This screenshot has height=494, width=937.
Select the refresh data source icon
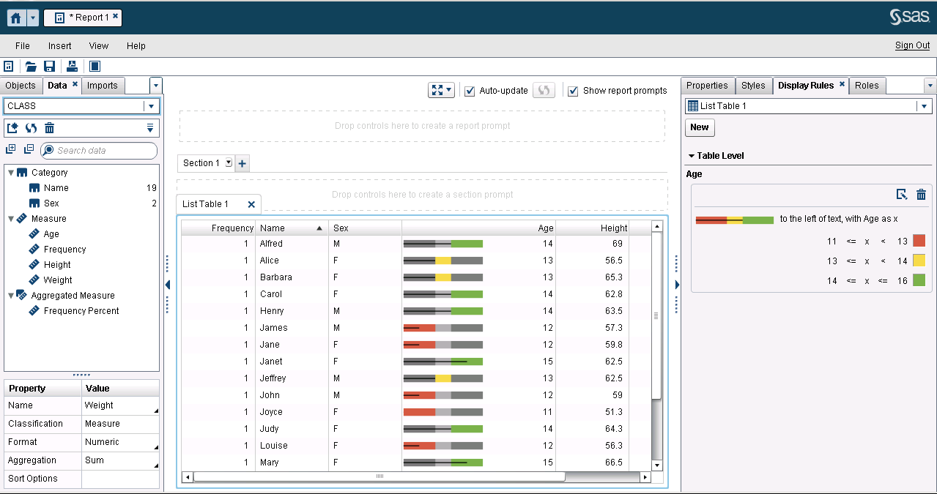[x=29, y=127]
